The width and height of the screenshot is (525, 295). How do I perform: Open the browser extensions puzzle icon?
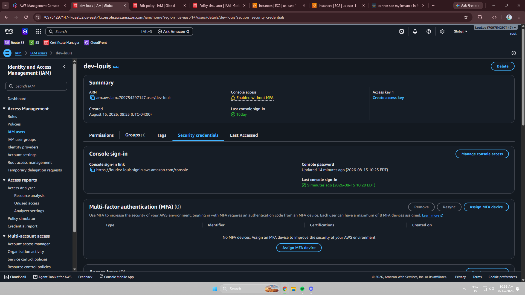[x=480, y=17]
